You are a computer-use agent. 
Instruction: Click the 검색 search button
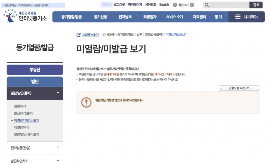(x=256, y=5)
